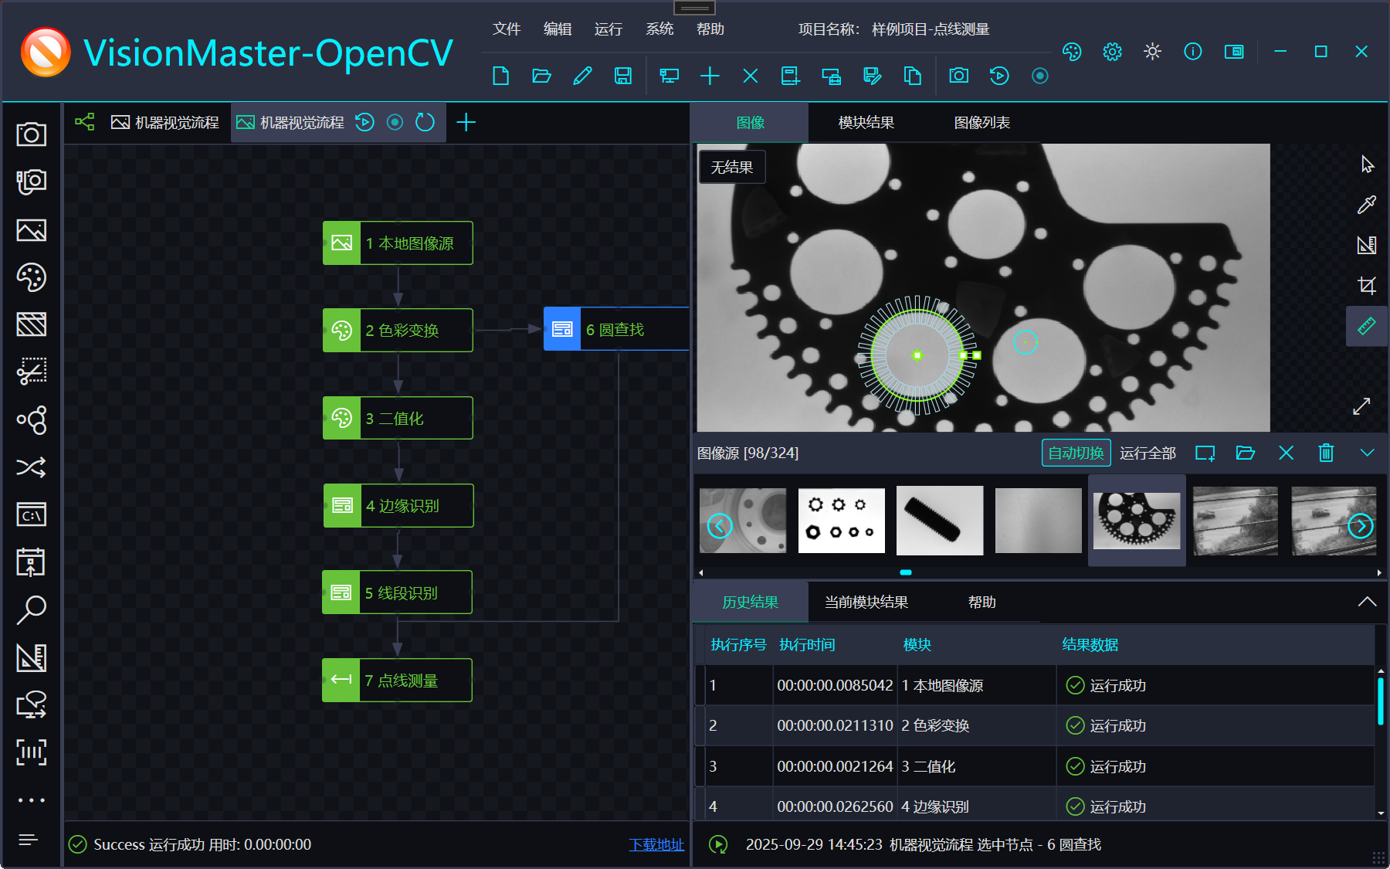Select barcode tool in left sidebar
Image resolution: width=1390 pixels, height=869 pixels.
pos(32,752)
